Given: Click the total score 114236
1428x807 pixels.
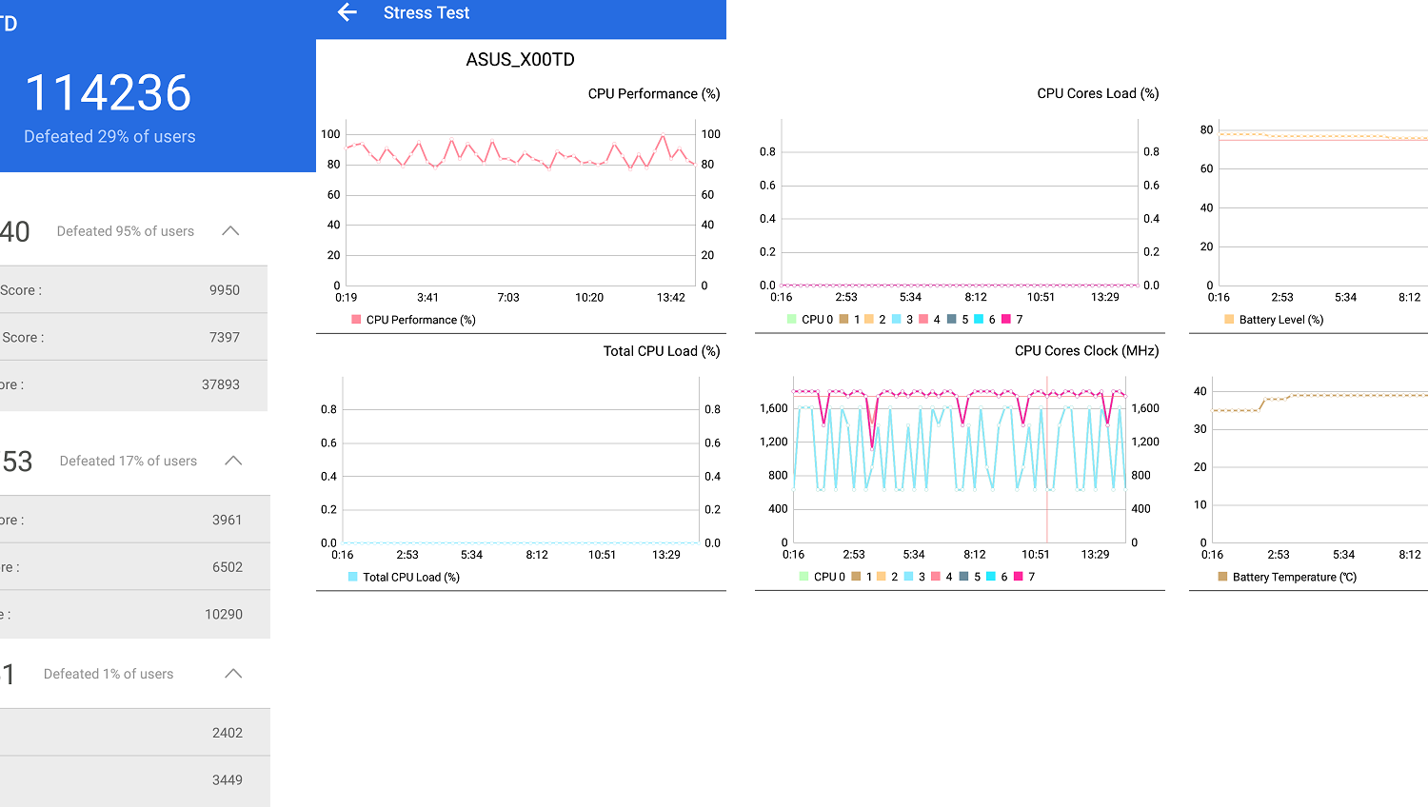Looking at the screenshot, I should coord(109,93).
